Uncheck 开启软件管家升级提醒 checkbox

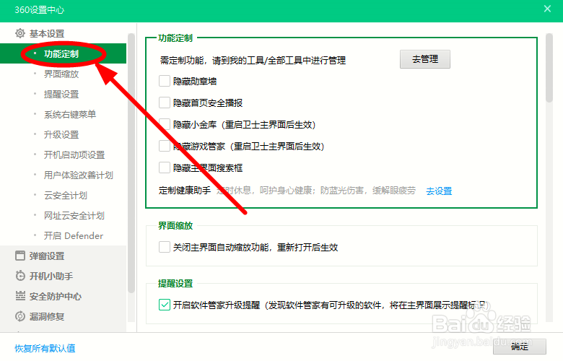[165, 305]
